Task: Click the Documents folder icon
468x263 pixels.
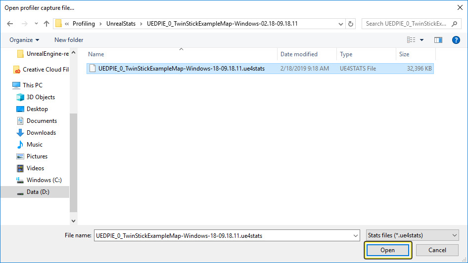Action: 20,121
